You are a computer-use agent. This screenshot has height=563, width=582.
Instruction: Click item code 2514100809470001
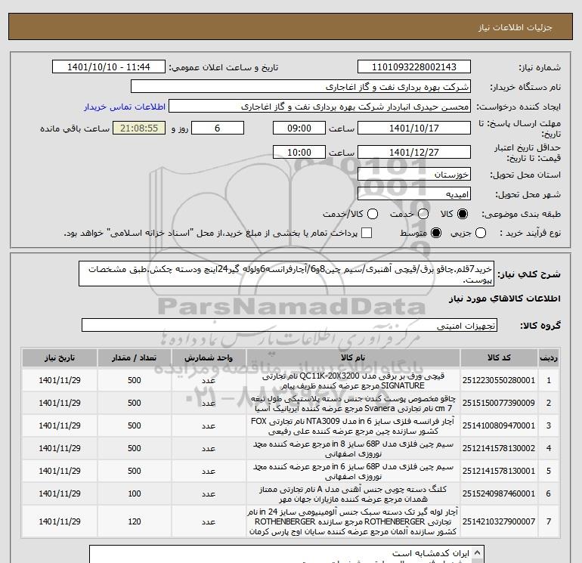(x=499, y=426)
